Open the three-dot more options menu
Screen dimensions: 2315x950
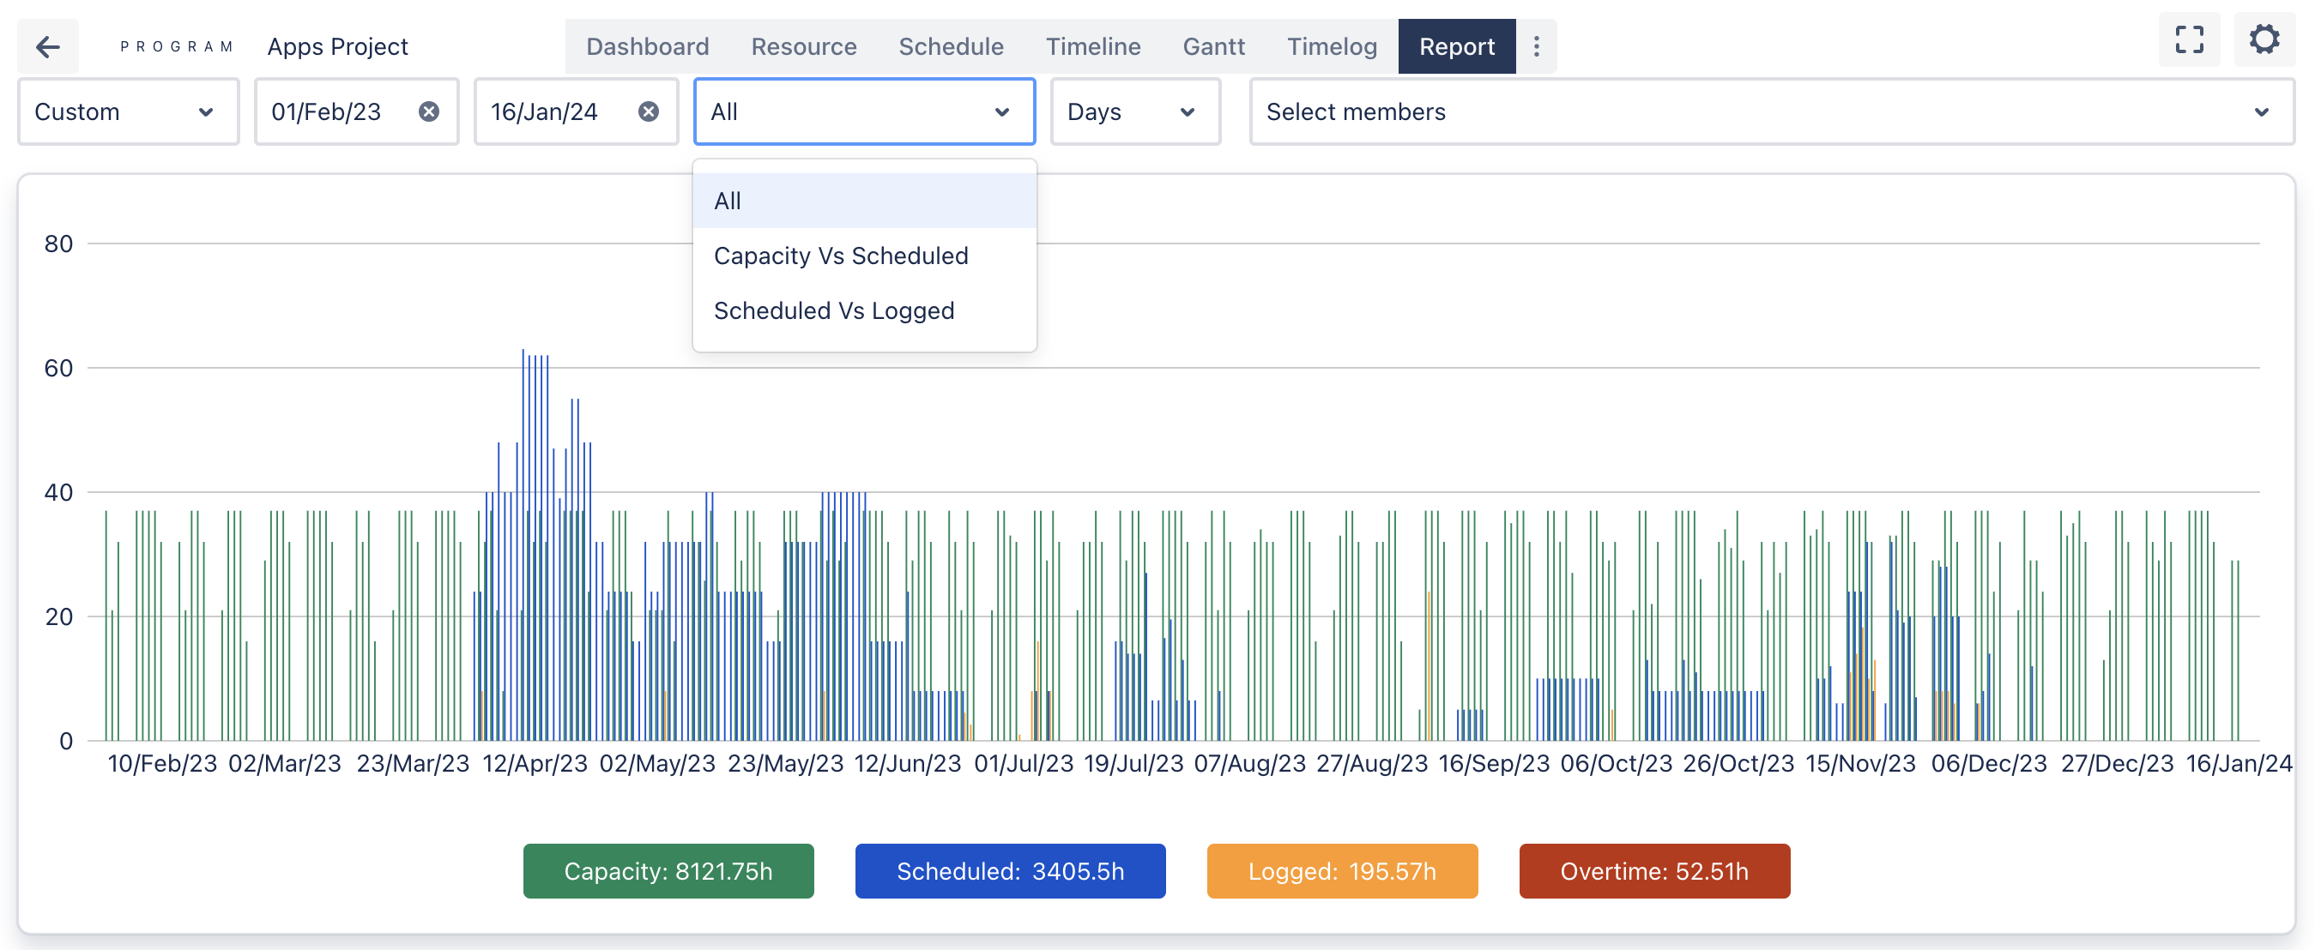1536,46
